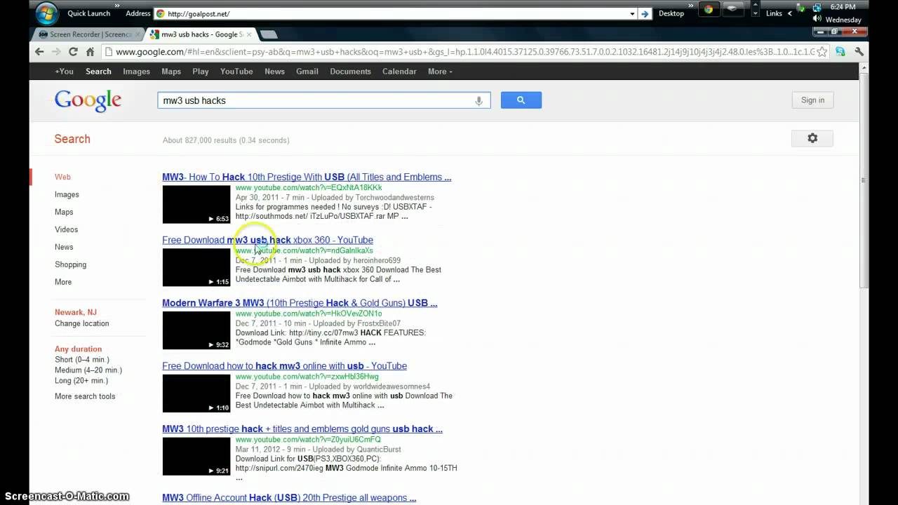Switch to the Screen Recorder tab

(88, 34)
